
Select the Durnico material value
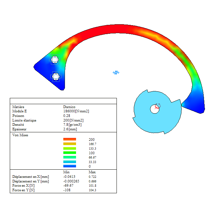[x=70, y=107]
